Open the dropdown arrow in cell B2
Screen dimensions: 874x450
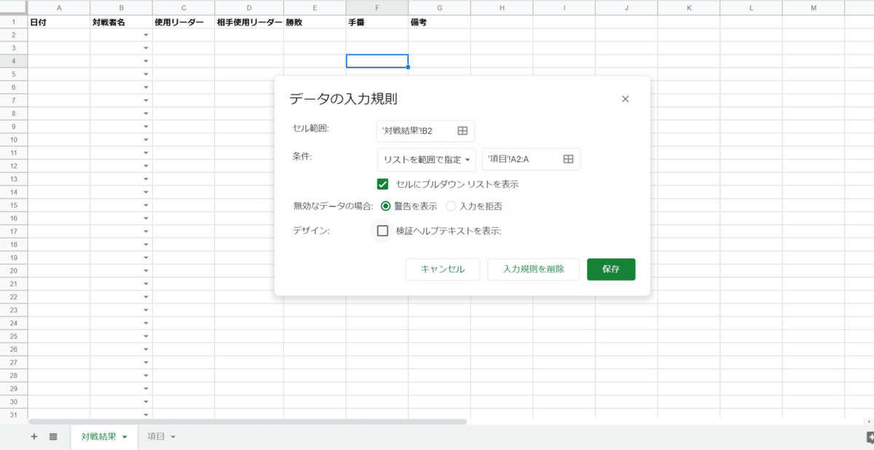pos(145,34)
